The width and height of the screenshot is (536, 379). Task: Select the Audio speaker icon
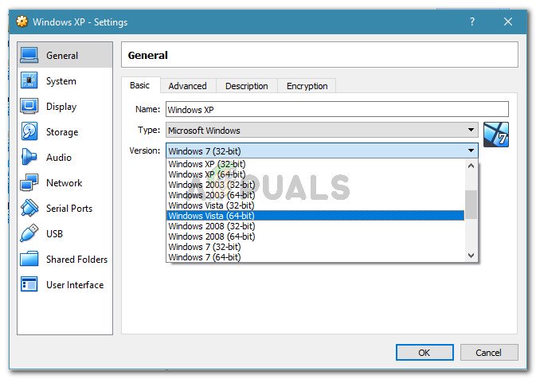29,157
